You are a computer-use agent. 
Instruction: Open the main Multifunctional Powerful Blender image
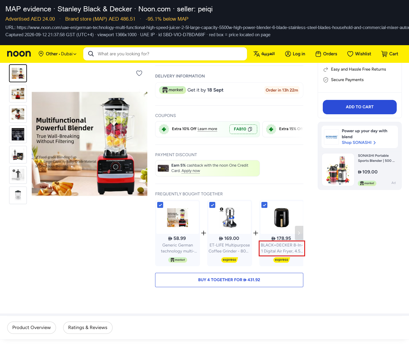point(90,144)
